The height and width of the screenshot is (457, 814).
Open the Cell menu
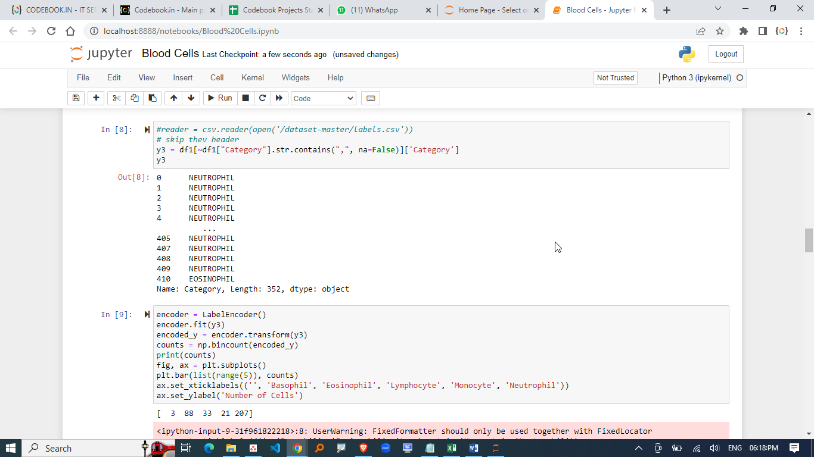click(x=217, y=77)
